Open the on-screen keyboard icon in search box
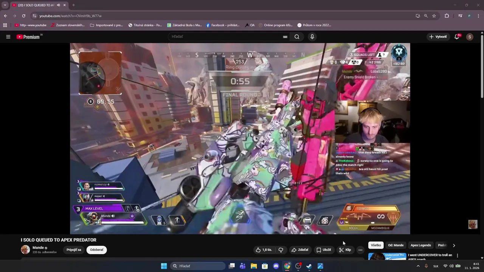The height and width of the screenshot is (272, 484). click(x=285, y=37)
